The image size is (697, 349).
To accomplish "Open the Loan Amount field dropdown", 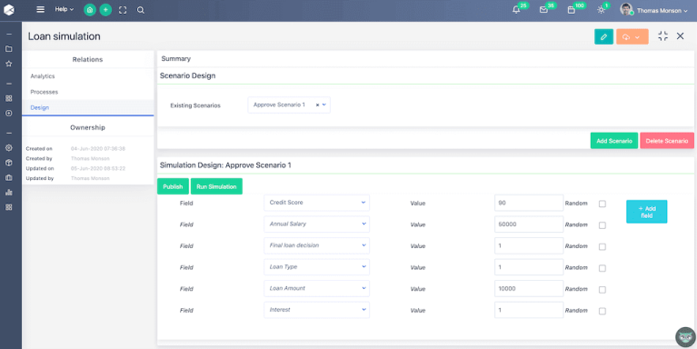I will click(316, 288).
